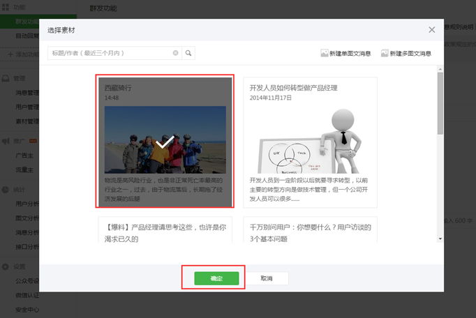Screen dimensions: 476x318
Task: Open 流量主 in the sidebar
Action: click(24, 170)
